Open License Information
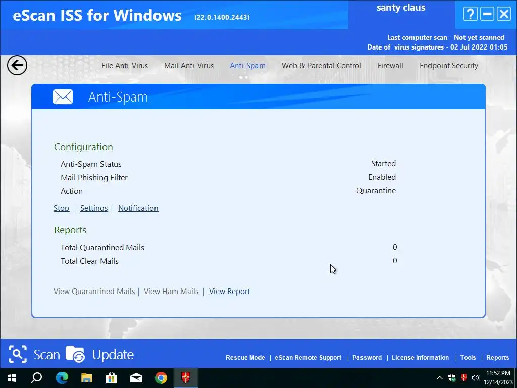This screenshot has width=517, height=388. (421, 358)
